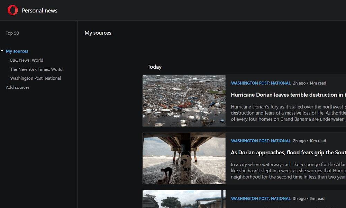The image size is (346, 208).
Task: Click the first article's Washington Post: National label
Action: 261,83
